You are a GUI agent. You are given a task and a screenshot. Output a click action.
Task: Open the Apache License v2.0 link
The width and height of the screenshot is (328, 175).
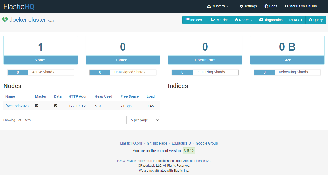197,161
